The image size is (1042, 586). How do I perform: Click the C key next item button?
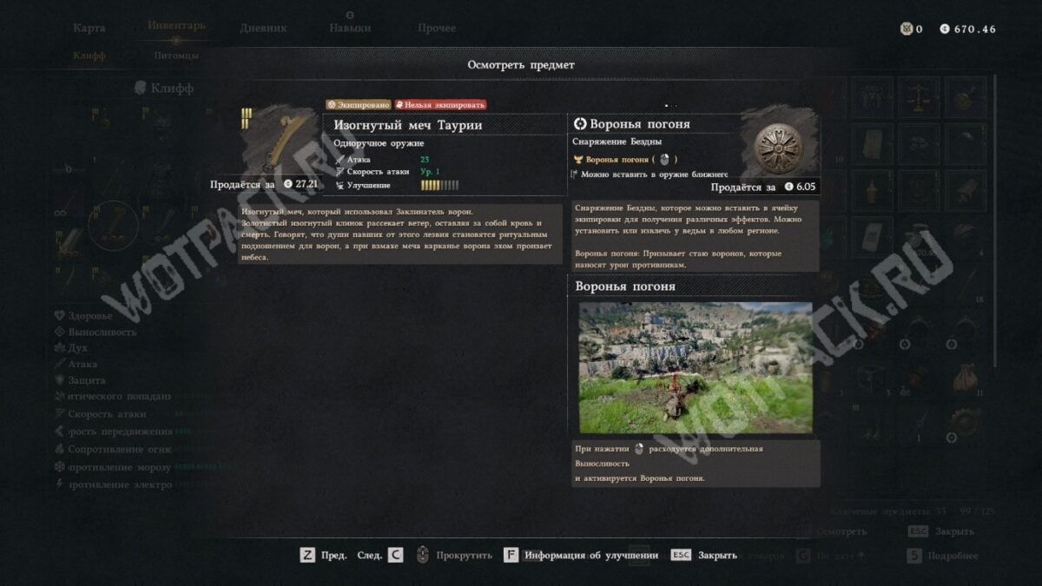(x=395, y=555)
